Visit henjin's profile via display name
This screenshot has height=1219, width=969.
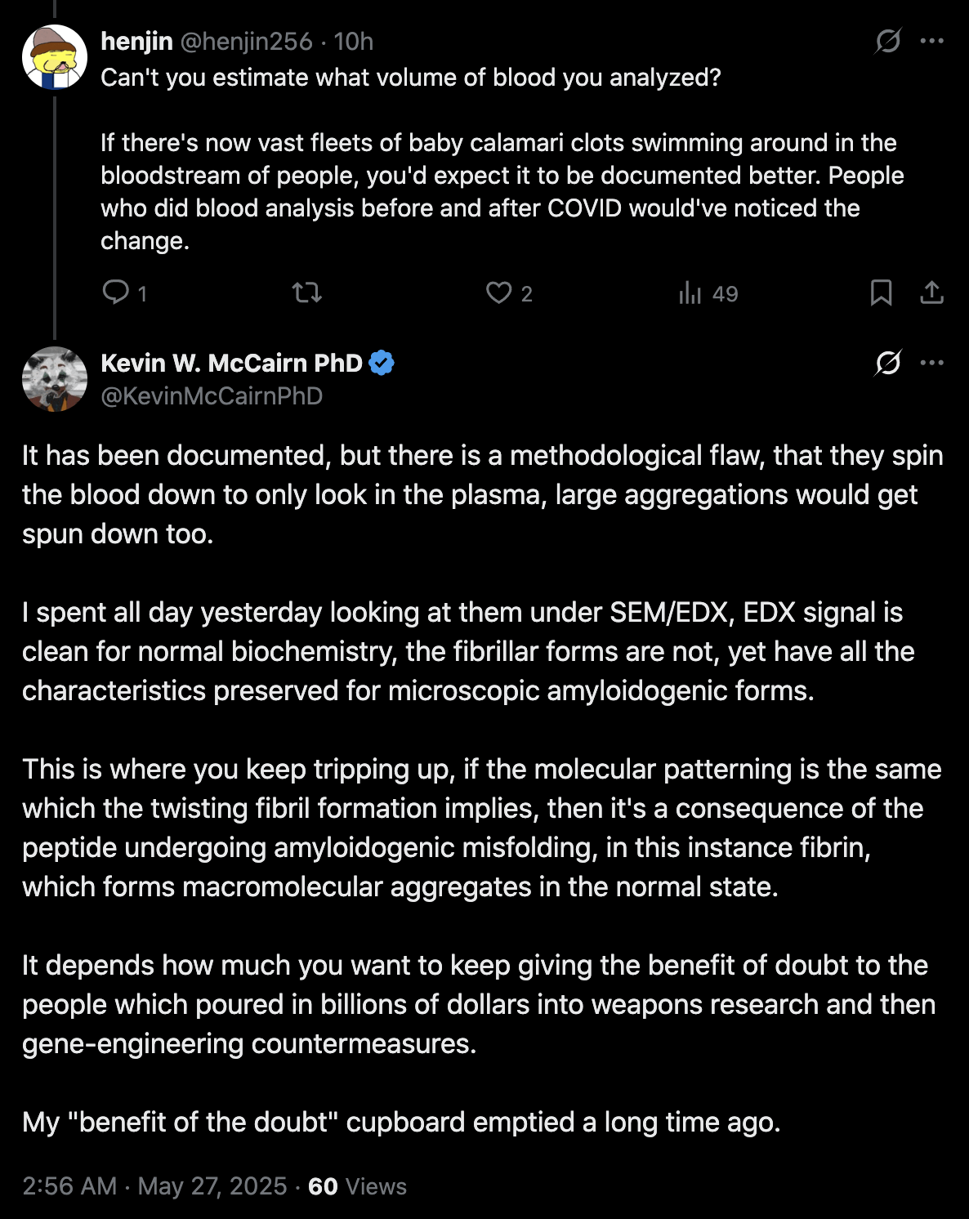click(136, 41)
